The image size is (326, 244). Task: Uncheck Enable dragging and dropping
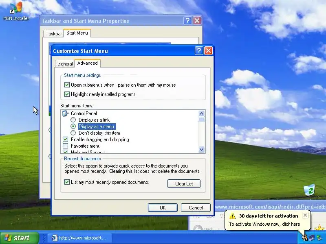(66, 139)
